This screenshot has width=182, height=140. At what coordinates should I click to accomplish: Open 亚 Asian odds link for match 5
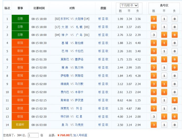coord(103,51)
